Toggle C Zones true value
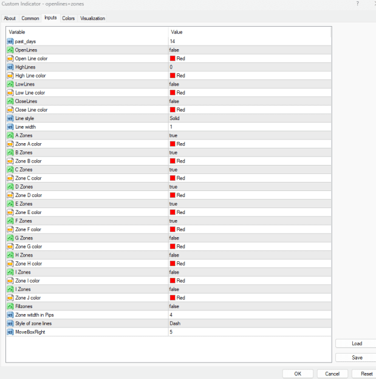Viewport: 376px width, 379px height. pos(250,170)
